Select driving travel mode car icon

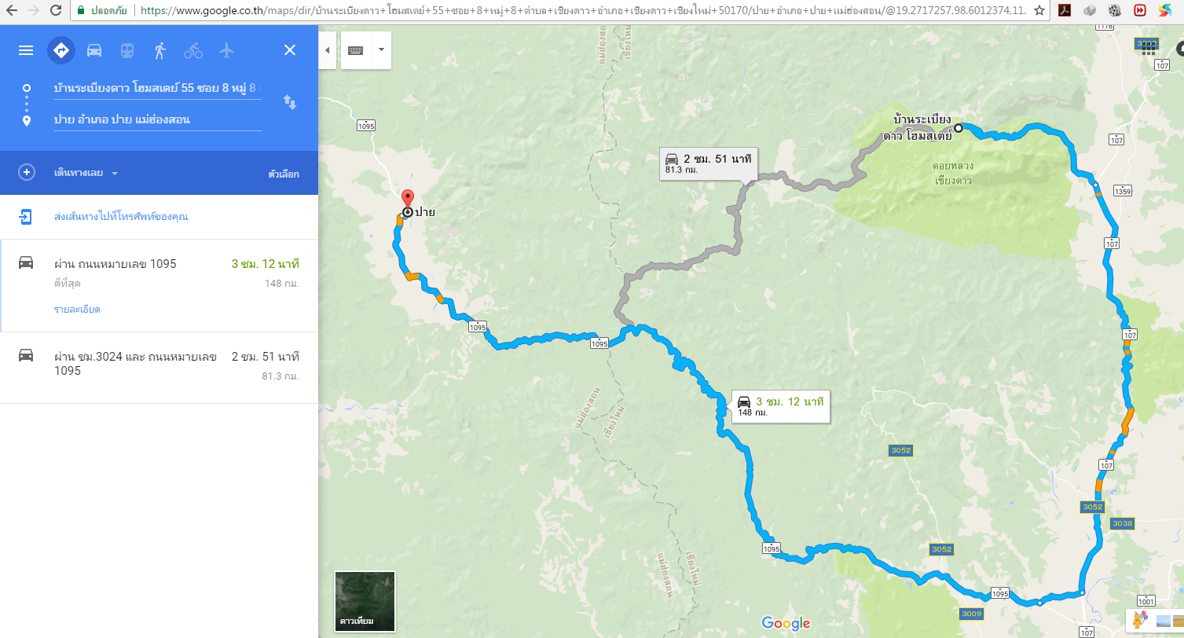94,50
